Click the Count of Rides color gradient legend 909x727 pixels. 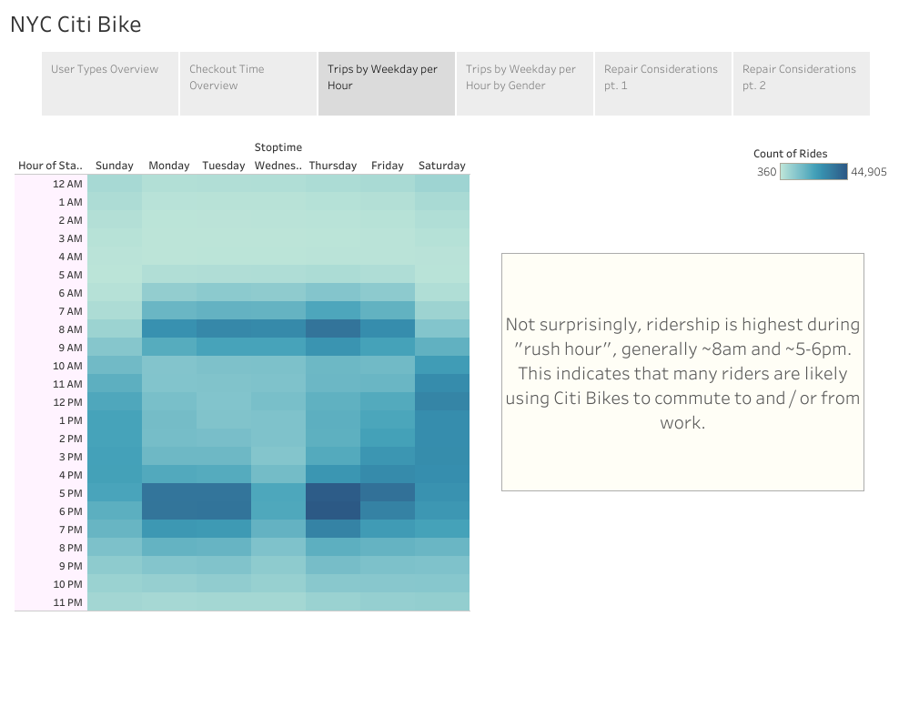(813, 172)
